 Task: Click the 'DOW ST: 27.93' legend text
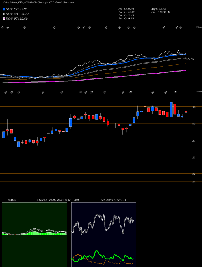17,9
